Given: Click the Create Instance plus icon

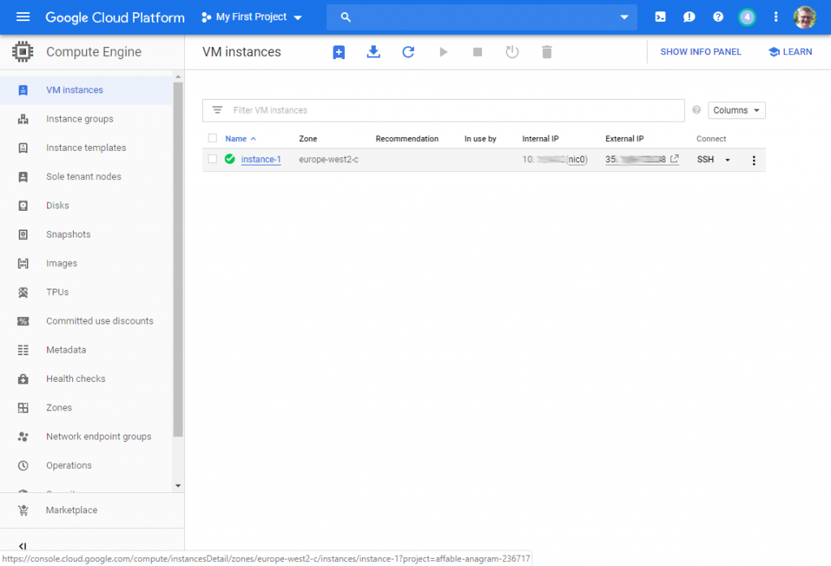Looking at the screenshot, I should [x=338, y=52].
